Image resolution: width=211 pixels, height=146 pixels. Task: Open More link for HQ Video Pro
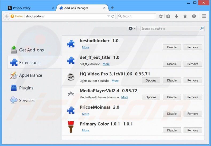click(x=115, y=81)
